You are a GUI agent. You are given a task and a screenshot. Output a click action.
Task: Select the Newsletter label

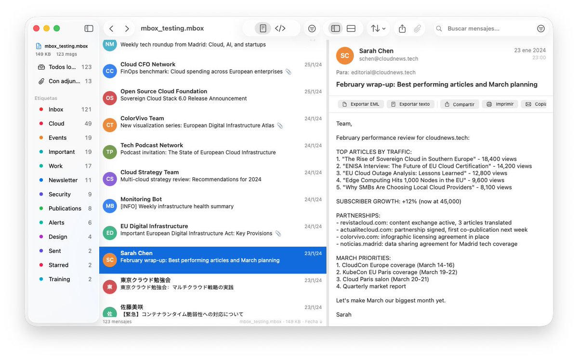[64, 180]
